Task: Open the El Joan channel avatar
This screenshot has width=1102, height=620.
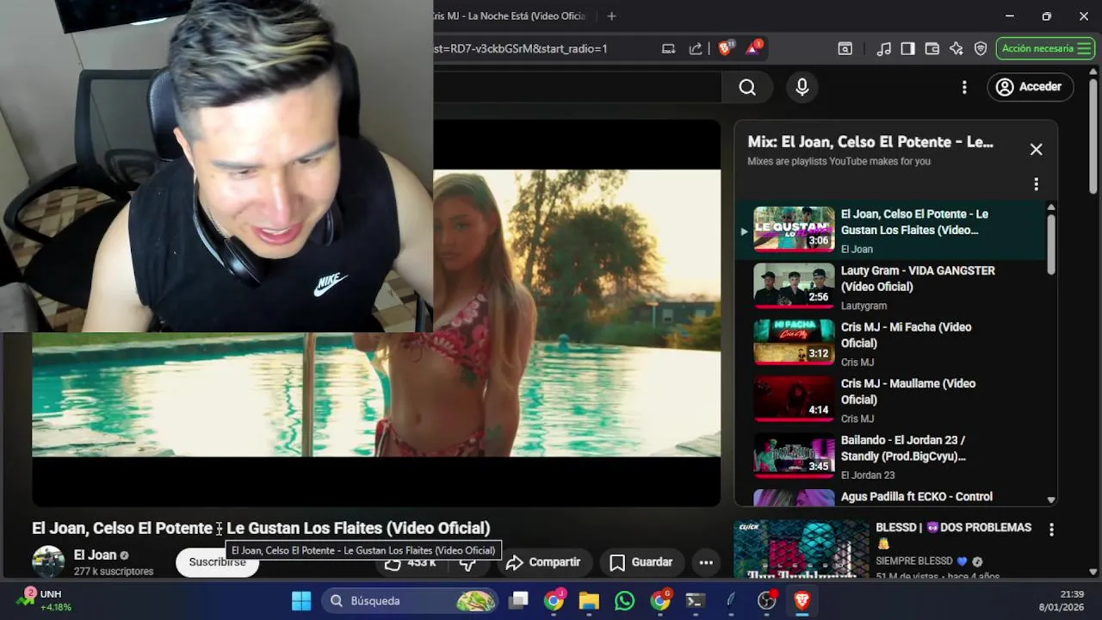Action: point(48,561)
